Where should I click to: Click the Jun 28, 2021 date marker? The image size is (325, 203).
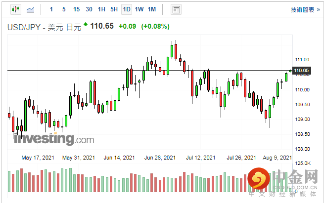point(160,158)
